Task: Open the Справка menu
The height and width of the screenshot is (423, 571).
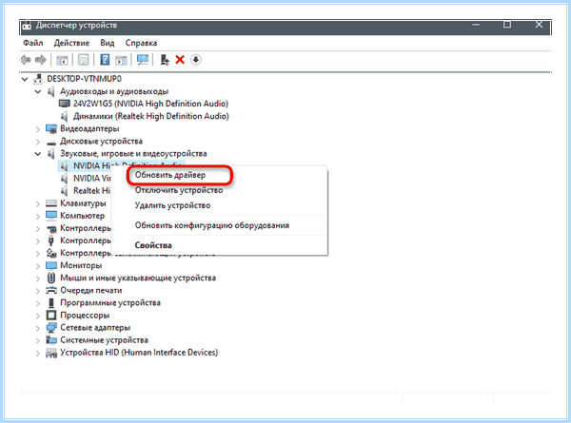Action: pos(141,43)
